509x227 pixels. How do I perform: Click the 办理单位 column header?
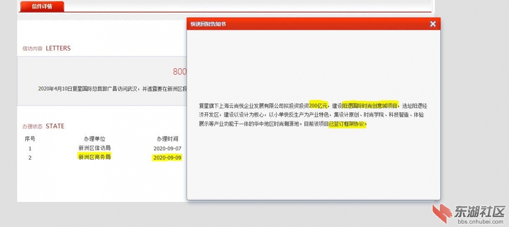pyautogui.click(x=95, y=139)
